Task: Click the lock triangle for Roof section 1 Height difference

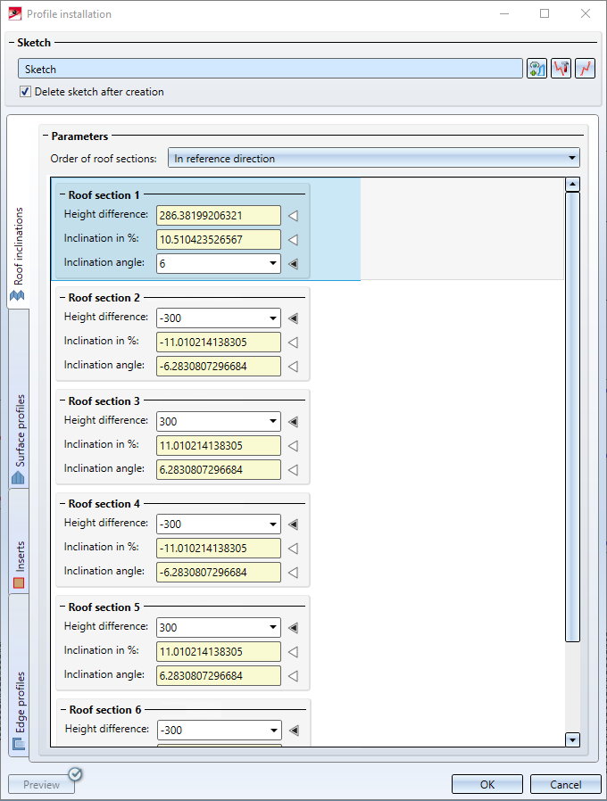Action: pos(293,216)
